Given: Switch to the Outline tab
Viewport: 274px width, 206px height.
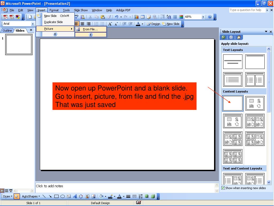Looking at the screenshot, I should tap(7, 31).
